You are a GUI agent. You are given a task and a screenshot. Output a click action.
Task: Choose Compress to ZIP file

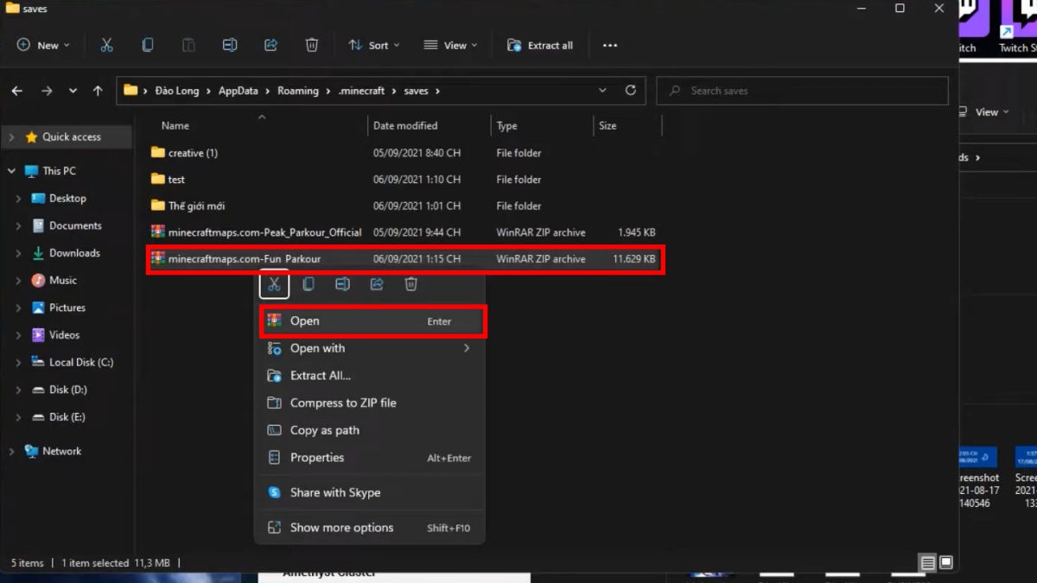pos(343,402)
